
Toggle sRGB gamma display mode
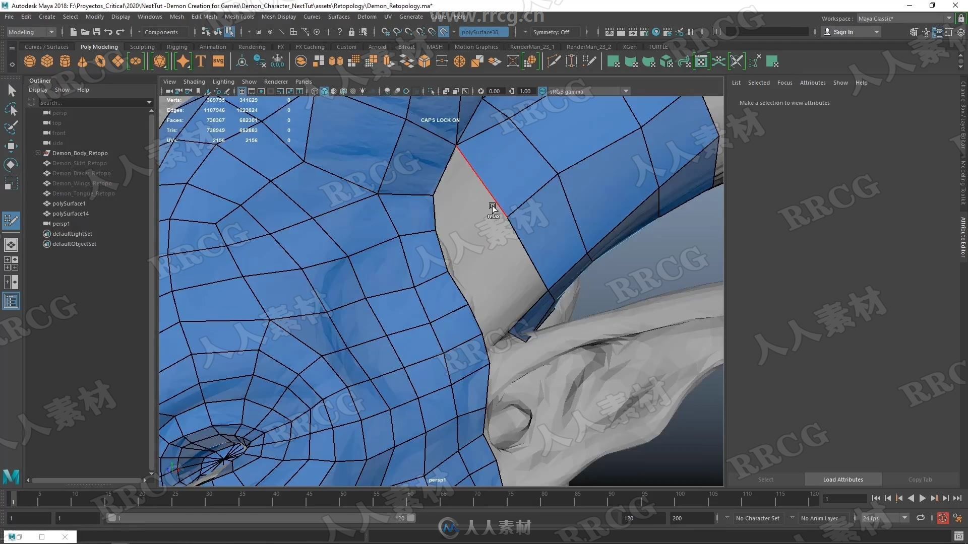point(542,91)
